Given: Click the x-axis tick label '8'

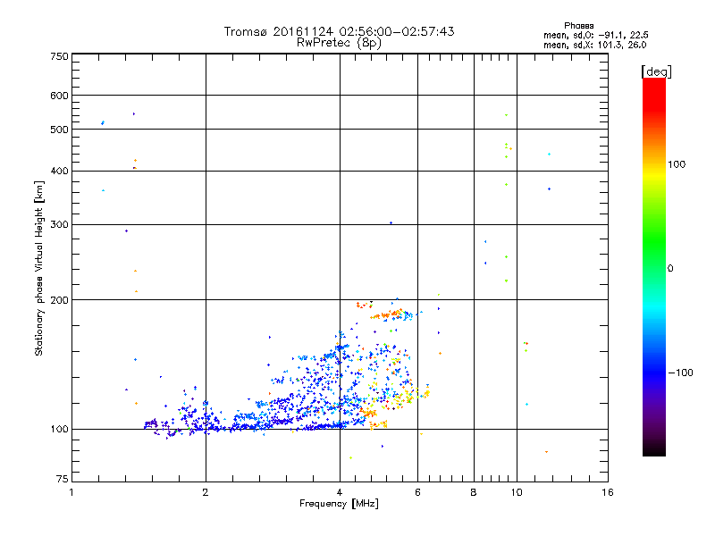Looking at the screenshot, I should (x=474, y=492).
